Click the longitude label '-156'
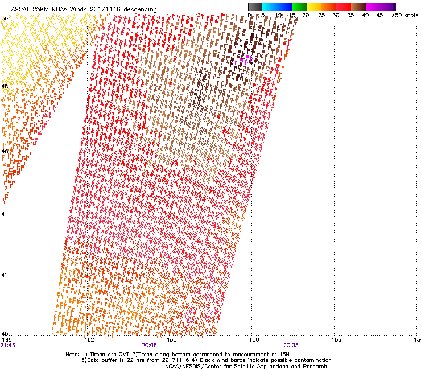421x370 pixels. [x=252, y=340]
